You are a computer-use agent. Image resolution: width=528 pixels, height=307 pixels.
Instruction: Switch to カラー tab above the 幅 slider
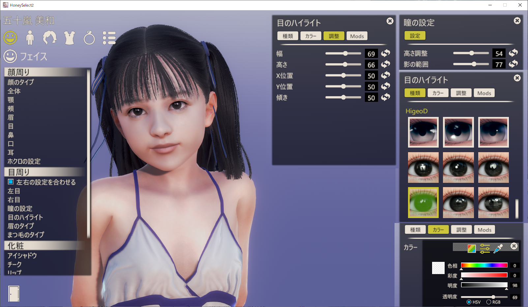coord(311,36)
